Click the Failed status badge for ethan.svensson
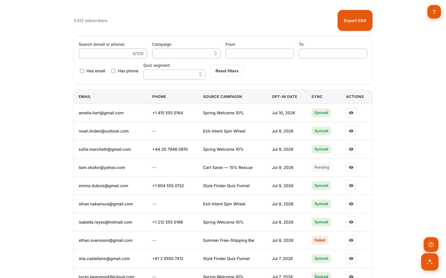Screen dimensions: 446x278 [x=320, y=240]
